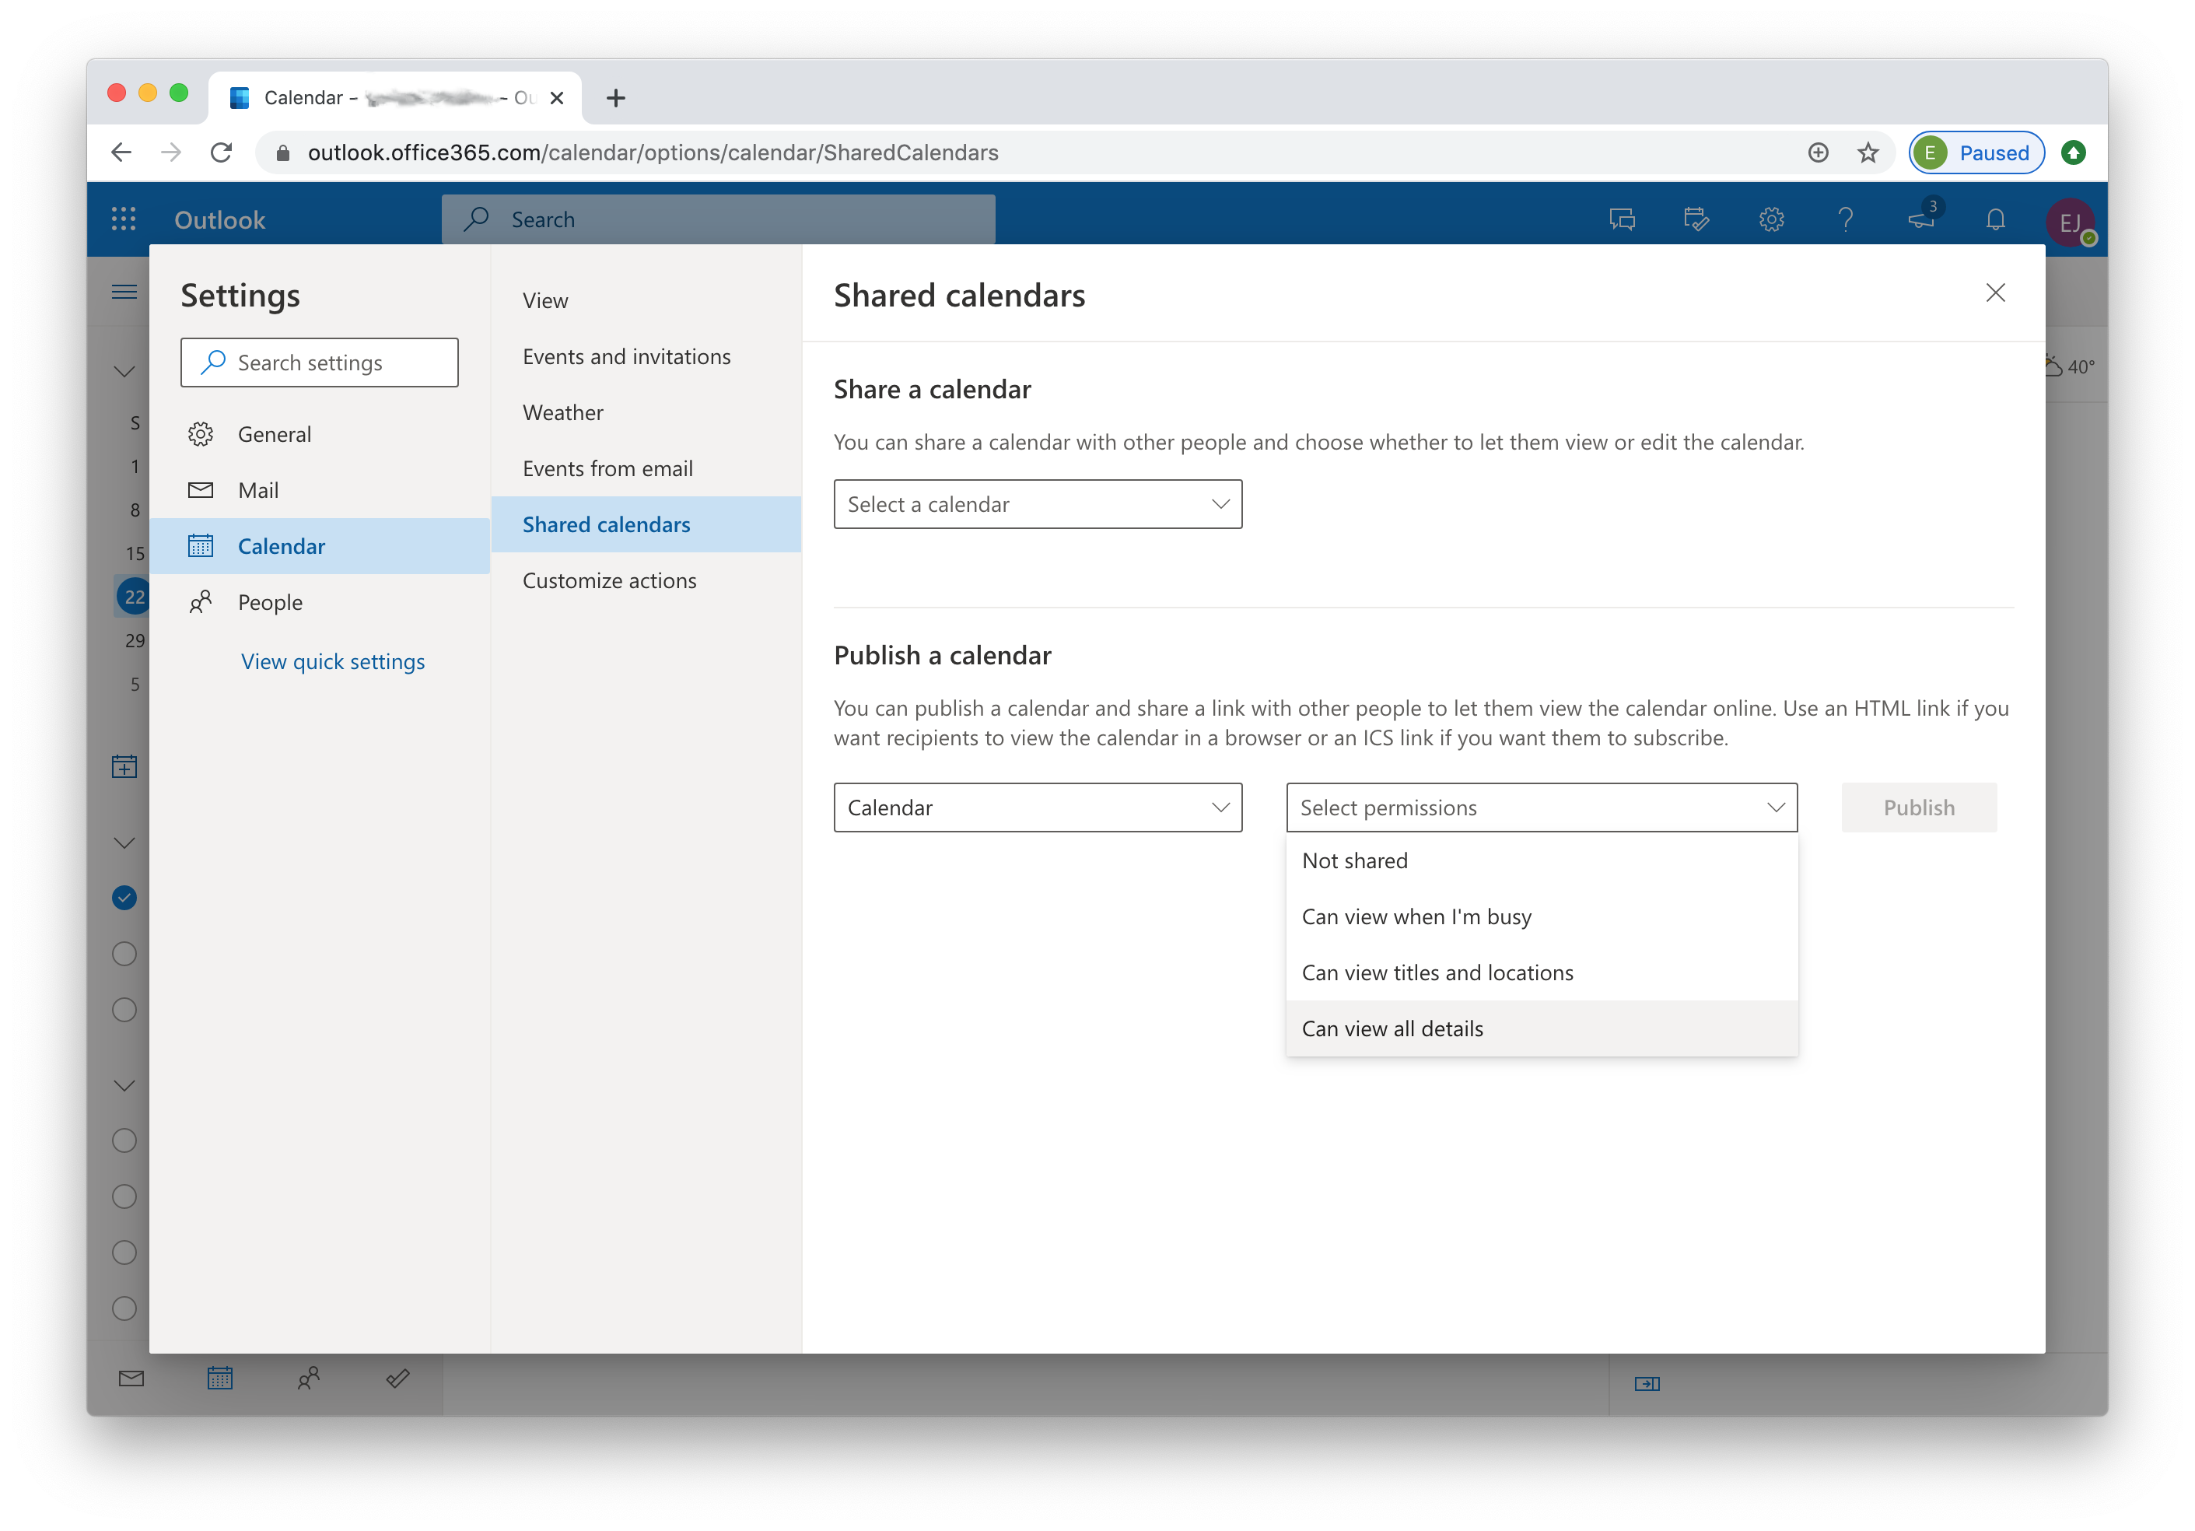This screenshot has height=1531, width=2195.
Task: Click the Search settings input field
Action: (319, 360)
